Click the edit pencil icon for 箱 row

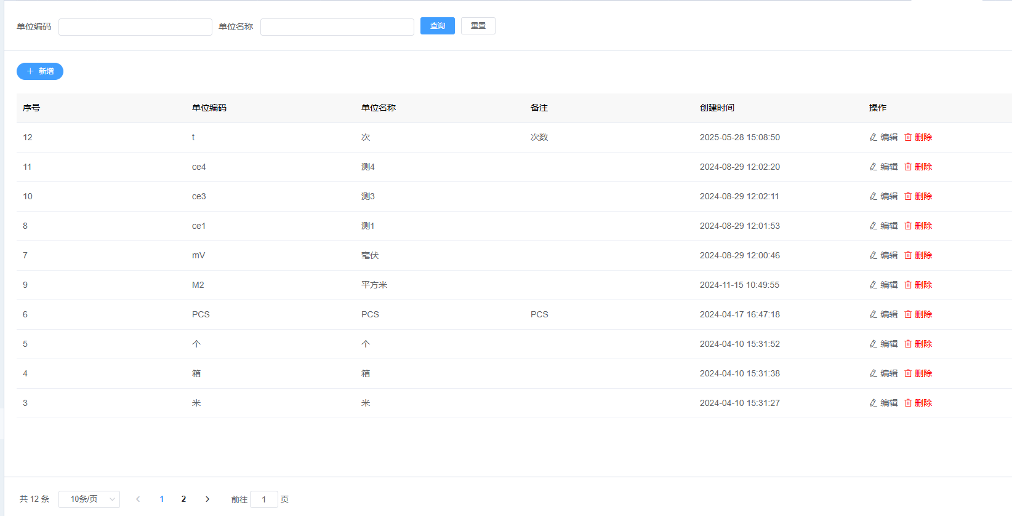(873, 373)
